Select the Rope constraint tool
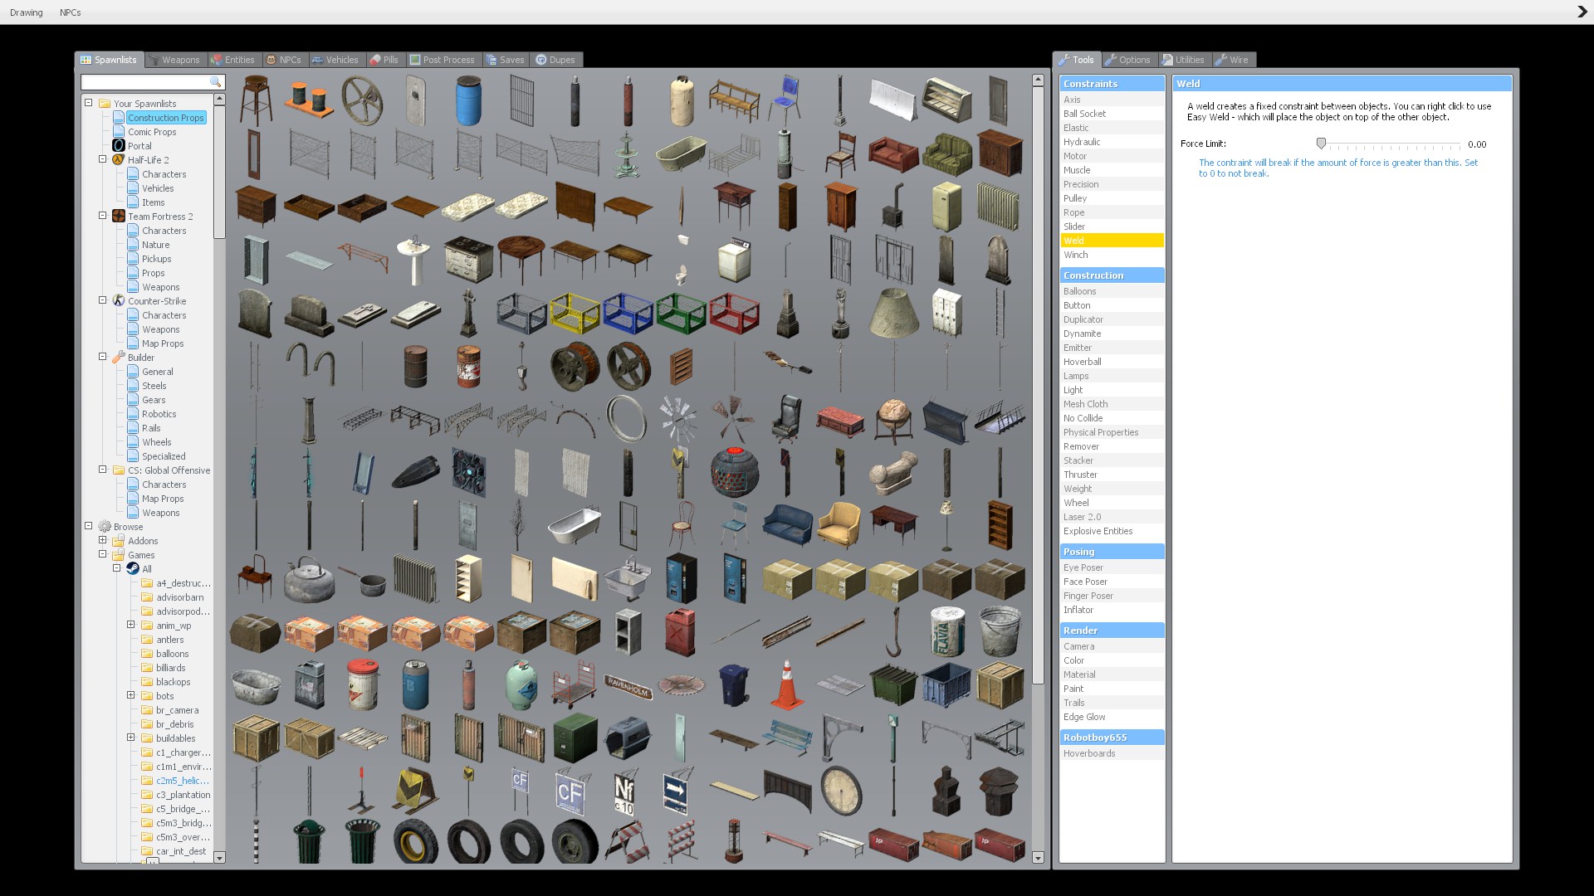 click(1112, 212)
